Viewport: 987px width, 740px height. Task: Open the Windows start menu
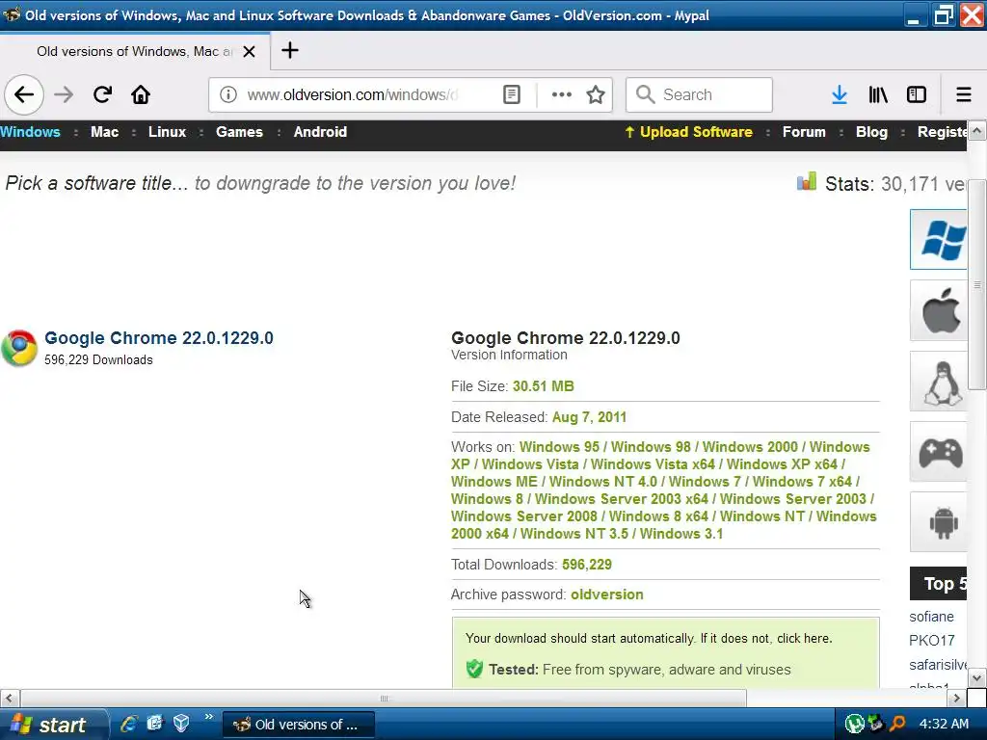[x=55, y=725]
